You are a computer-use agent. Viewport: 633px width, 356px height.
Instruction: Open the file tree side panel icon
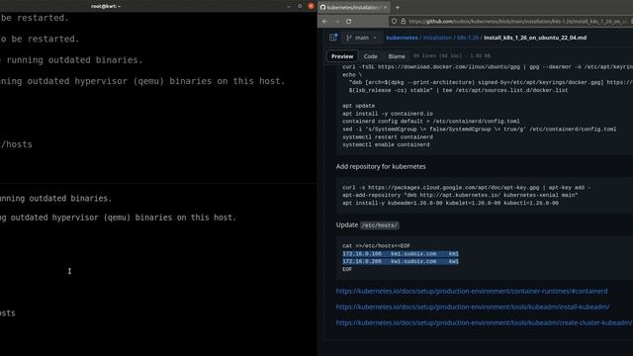click(333, 38)
